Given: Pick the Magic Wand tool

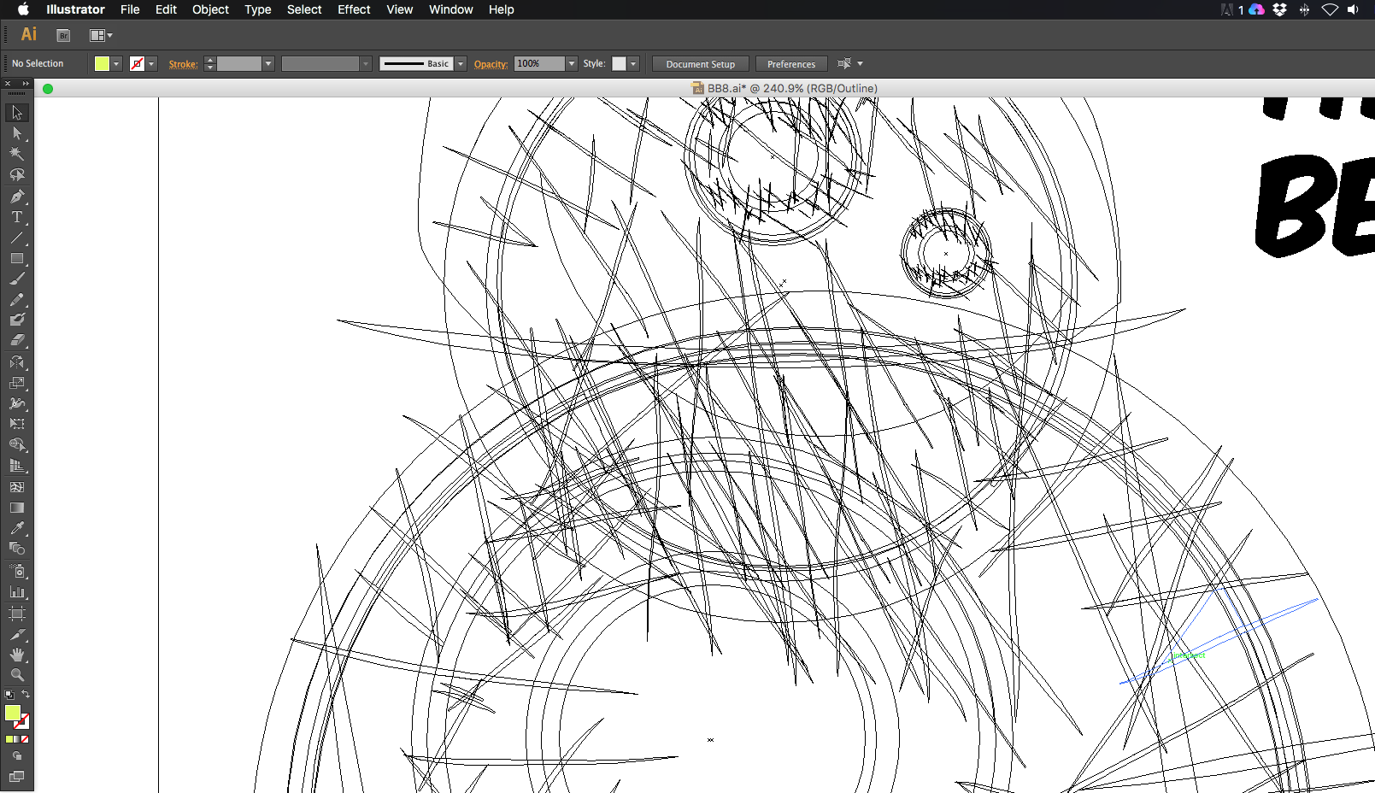Looking at the screenshot, I should click(x=16, y=154).
